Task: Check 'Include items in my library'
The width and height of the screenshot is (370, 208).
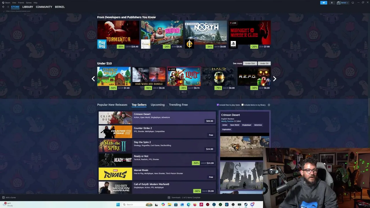Action: (243, 105)
